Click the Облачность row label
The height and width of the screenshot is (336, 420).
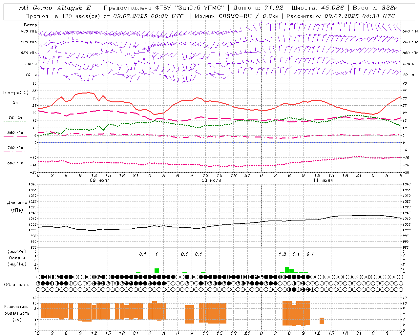(x=17, y=284)
